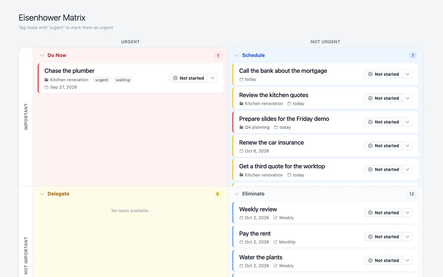
Task: Open the Get a third quote for the worktop task
Action: coord(282,167)
